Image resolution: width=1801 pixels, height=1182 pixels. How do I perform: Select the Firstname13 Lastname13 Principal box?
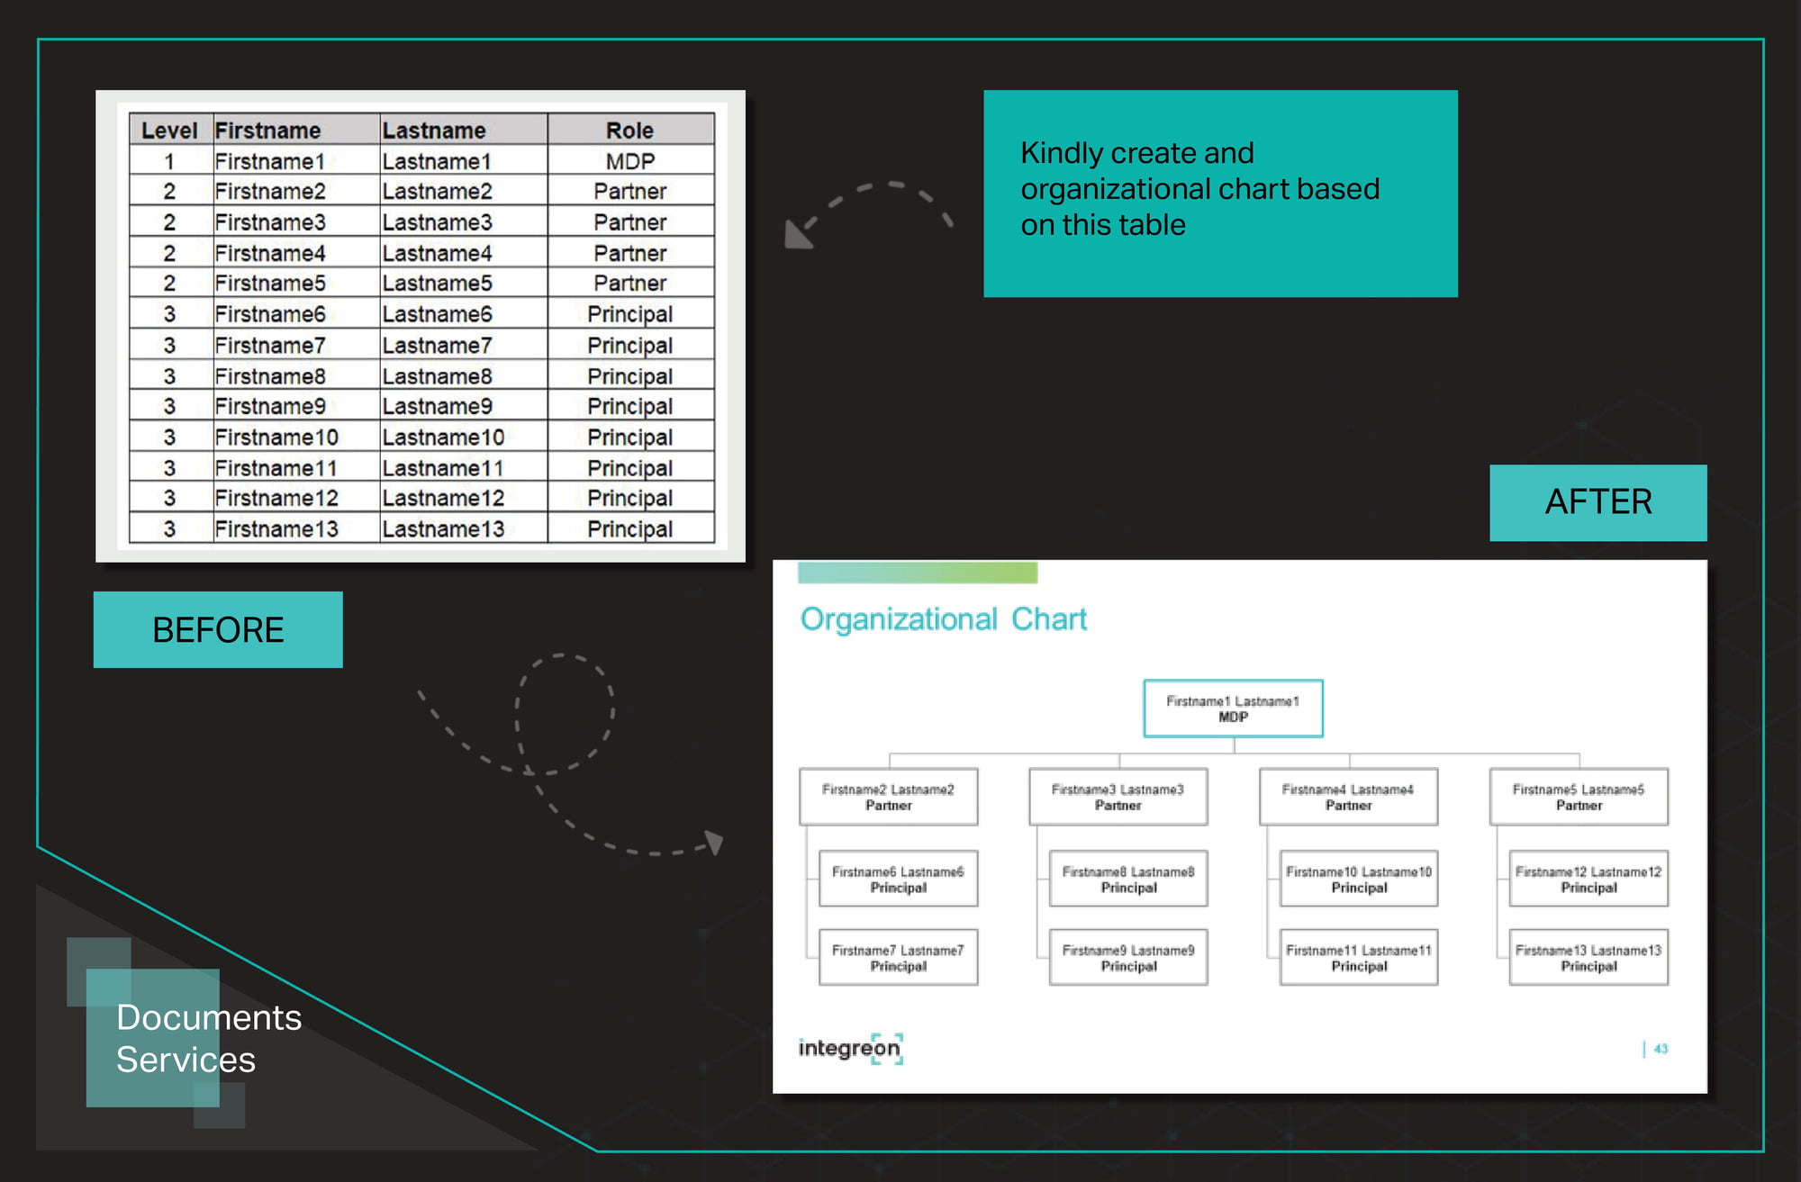coord(1588,957)
